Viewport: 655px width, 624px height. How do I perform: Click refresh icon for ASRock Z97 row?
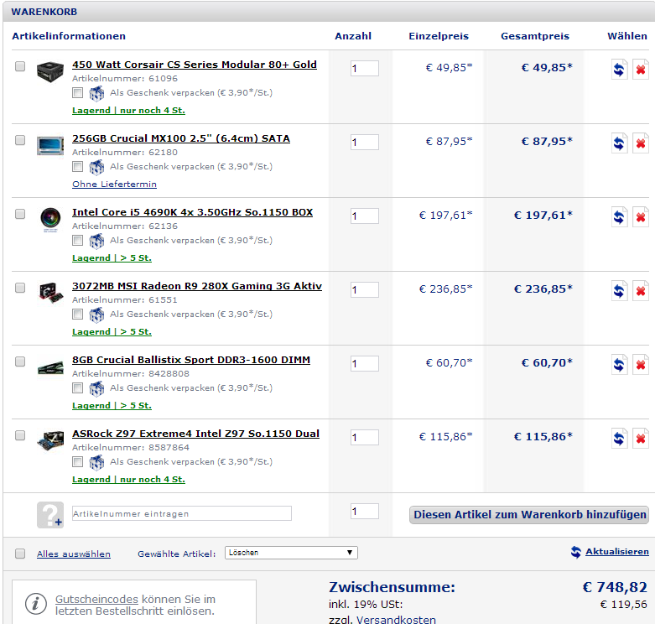619,439
